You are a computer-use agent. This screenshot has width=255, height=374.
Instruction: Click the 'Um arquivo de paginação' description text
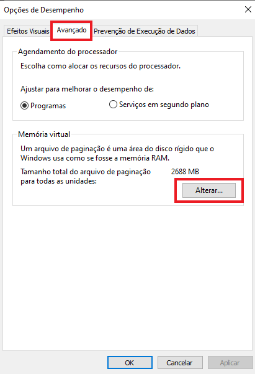(117, 153)
